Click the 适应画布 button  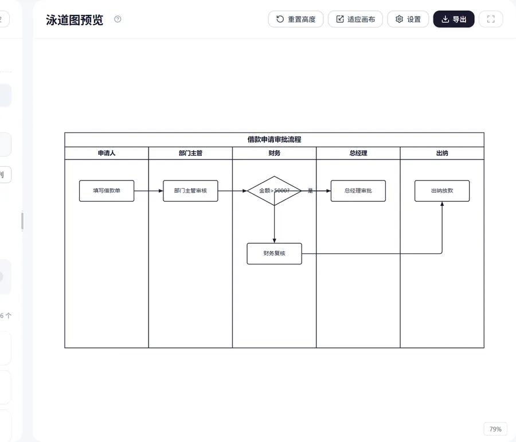click(355, 19)
